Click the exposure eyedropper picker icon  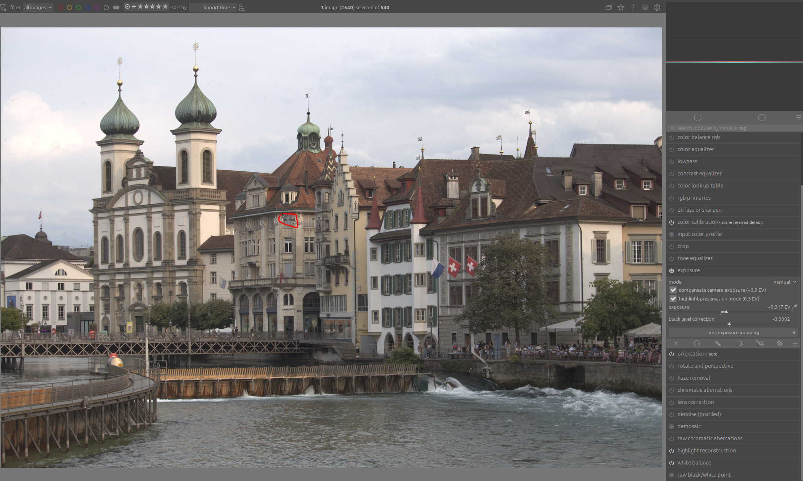[x=795, y=307]
